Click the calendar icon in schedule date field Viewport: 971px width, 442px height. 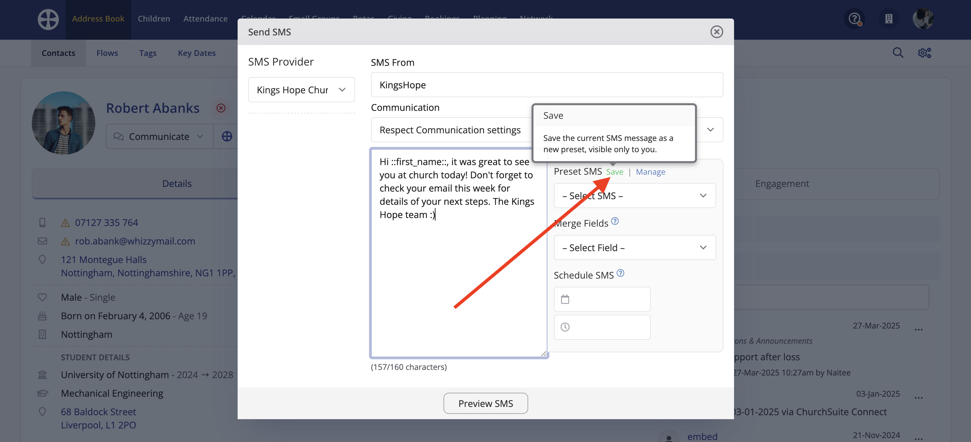point(565,299)
